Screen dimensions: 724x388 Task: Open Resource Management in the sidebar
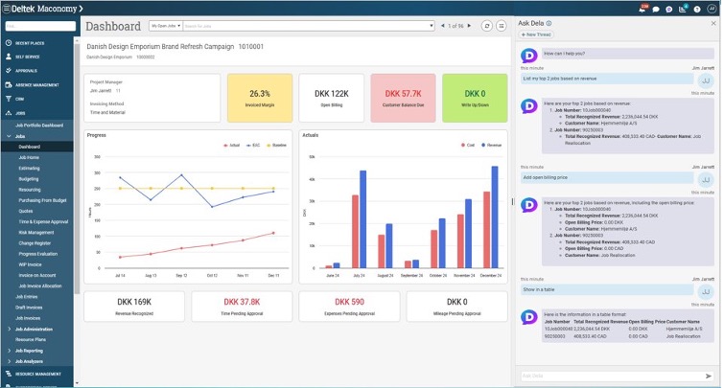tap(40, 374)
